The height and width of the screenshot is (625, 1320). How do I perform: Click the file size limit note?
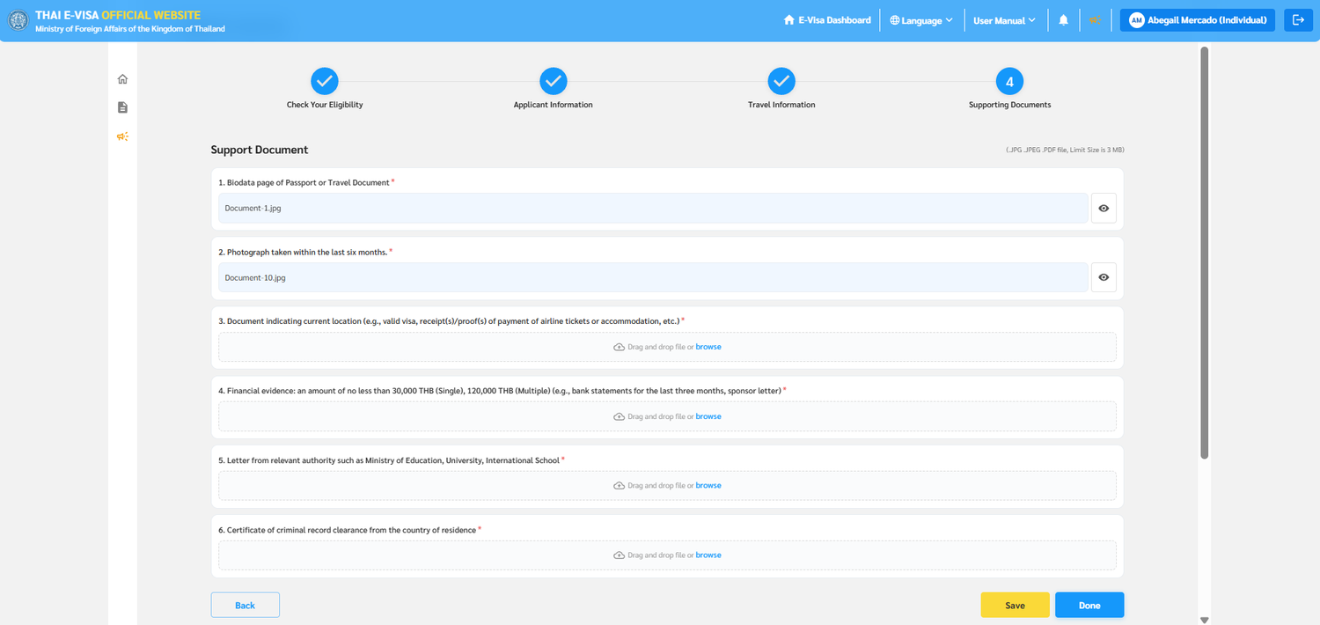pos(1065,151)
